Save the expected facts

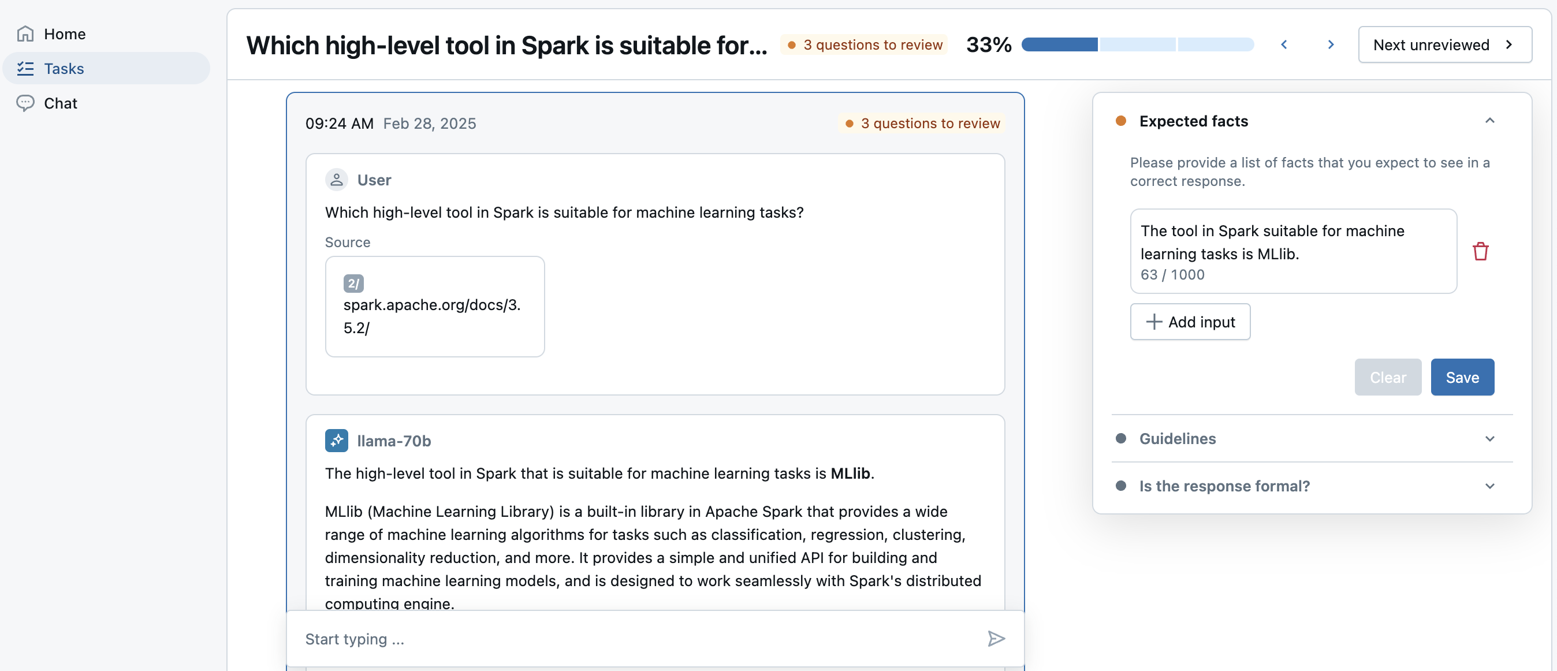[x=1462, y=377]
